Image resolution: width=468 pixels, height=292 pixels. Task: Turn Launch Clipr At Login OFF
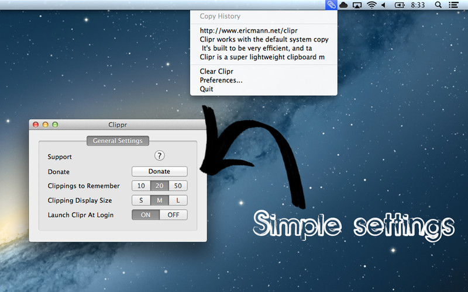(x=173, y=215)
